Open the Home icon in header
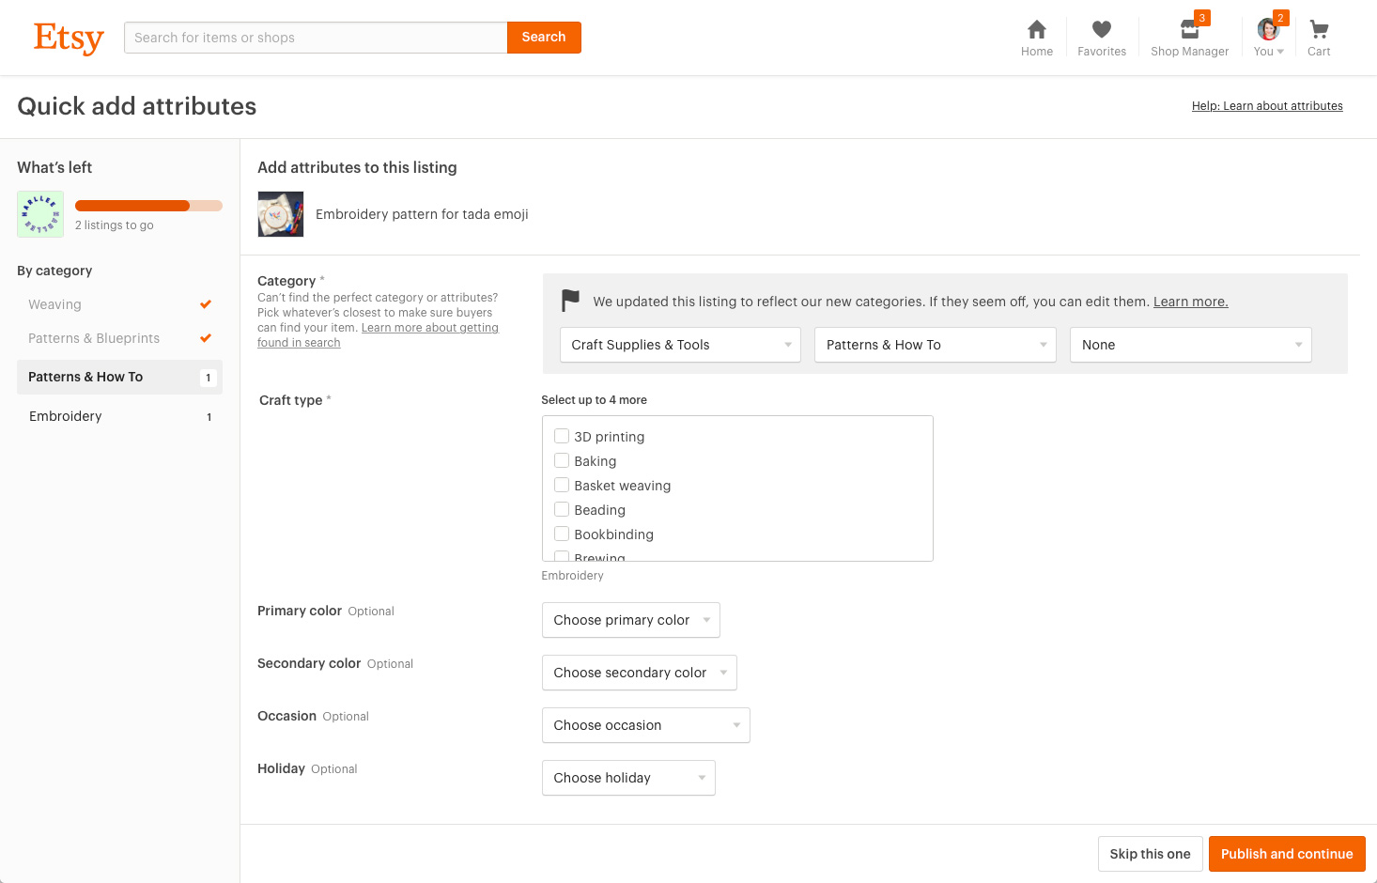The height and width of the screenshot is (883, 1377). [x=1037, y=29]
